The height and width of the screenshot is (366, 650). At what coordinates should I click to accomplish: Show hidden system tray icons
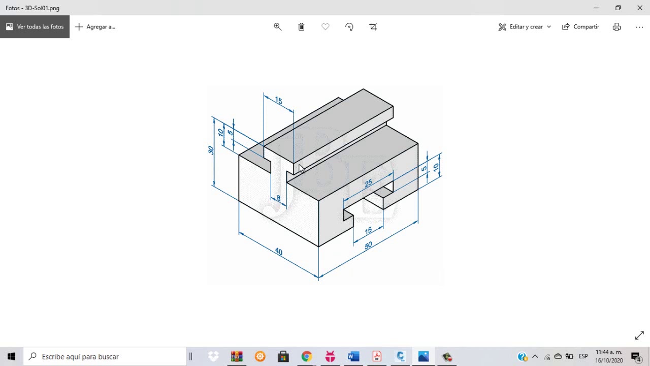tap(535, 356)
